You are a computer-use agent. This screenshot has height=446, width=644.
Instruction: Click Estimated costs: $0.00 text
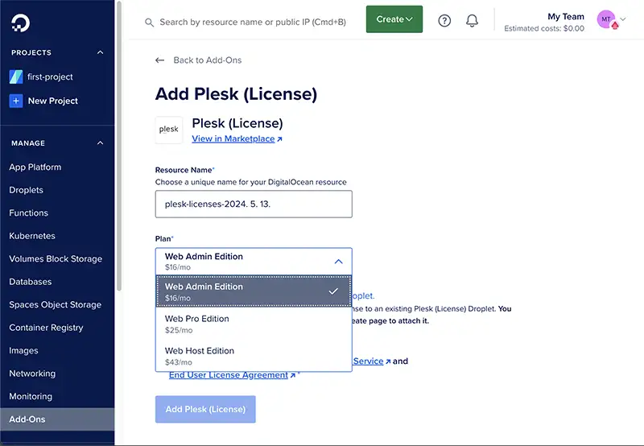(x=544, y=28)
